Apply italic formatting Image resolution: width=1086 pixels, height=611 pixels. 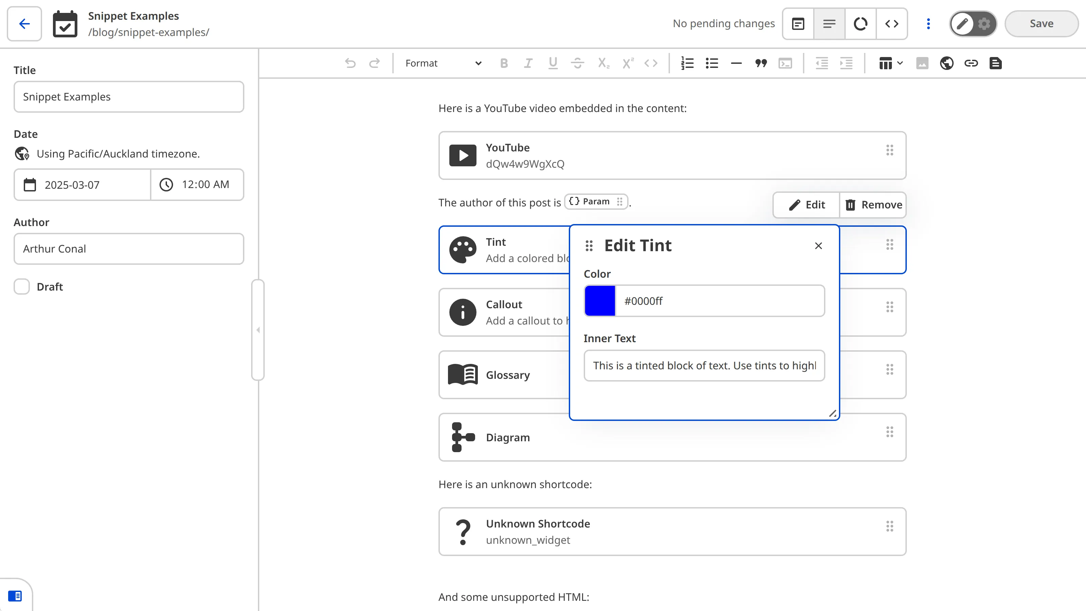point(528,63)
